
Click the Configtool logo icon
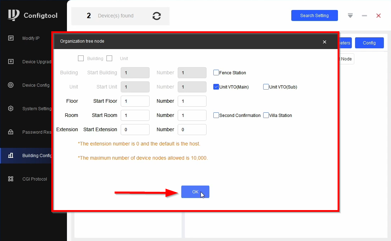tap(14, 15)
